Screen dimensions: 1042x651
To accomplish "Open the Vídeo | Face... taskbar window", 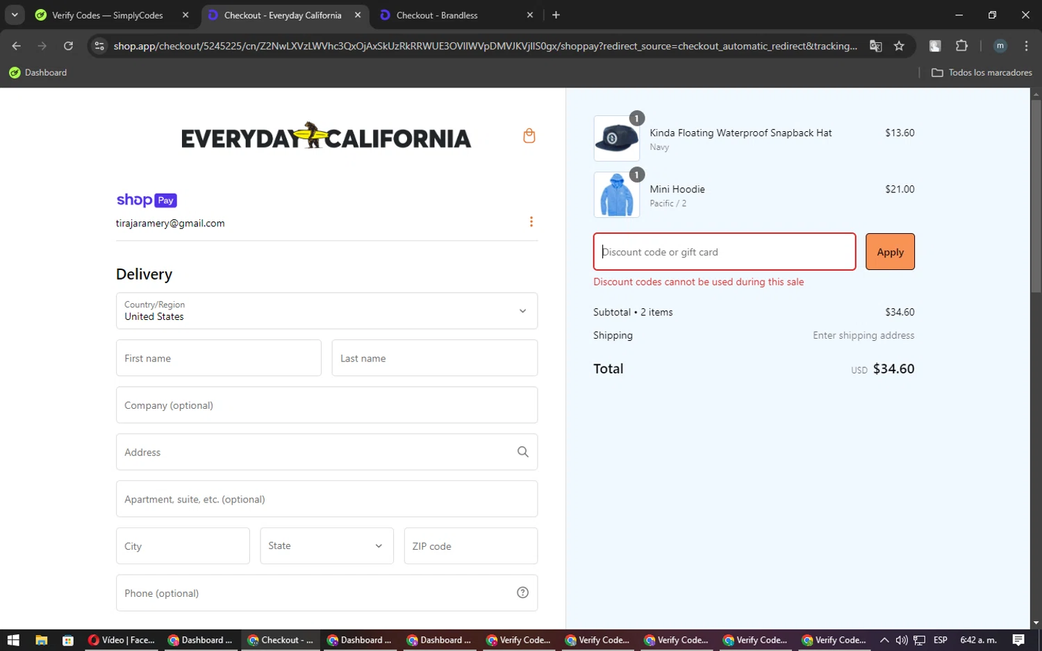I will (x=122, y=640).
